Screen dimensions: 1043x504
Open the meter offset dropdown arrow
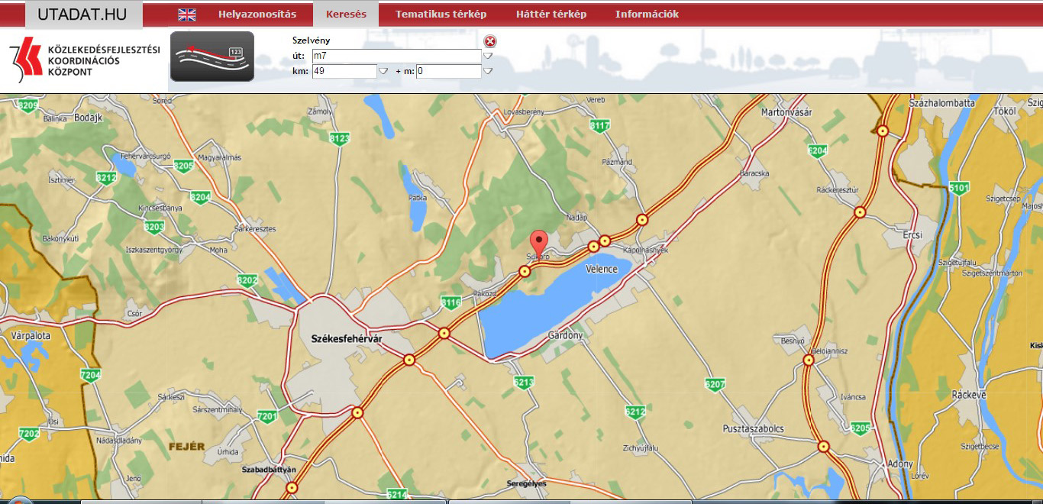click(488, 72)
